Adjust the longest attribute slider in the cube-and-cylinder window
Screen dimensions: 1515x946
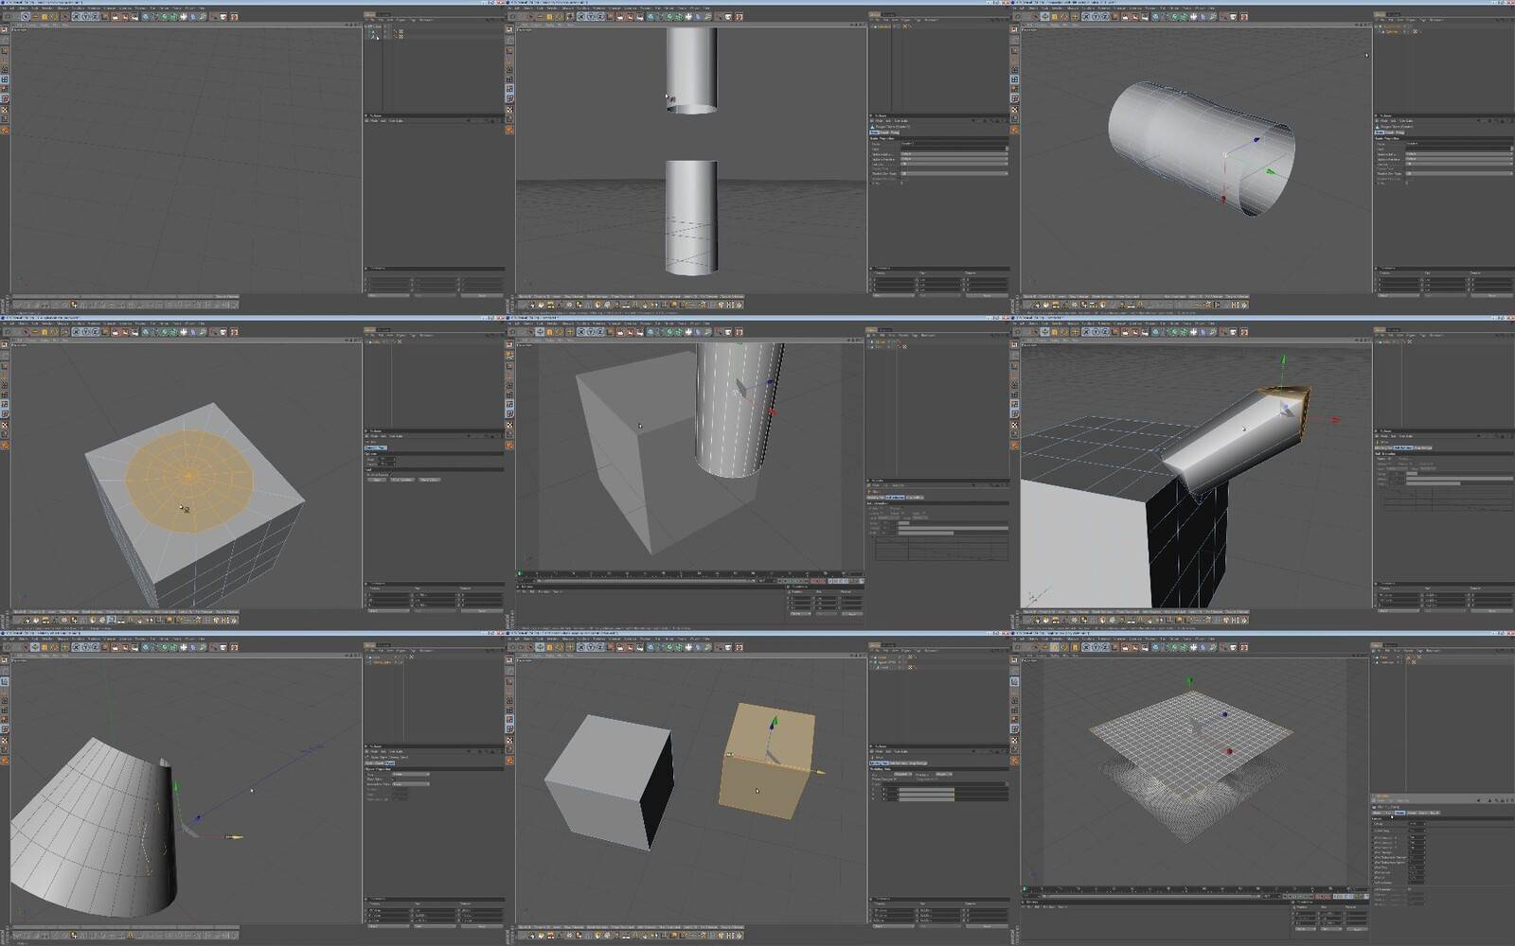click(954, 528)
